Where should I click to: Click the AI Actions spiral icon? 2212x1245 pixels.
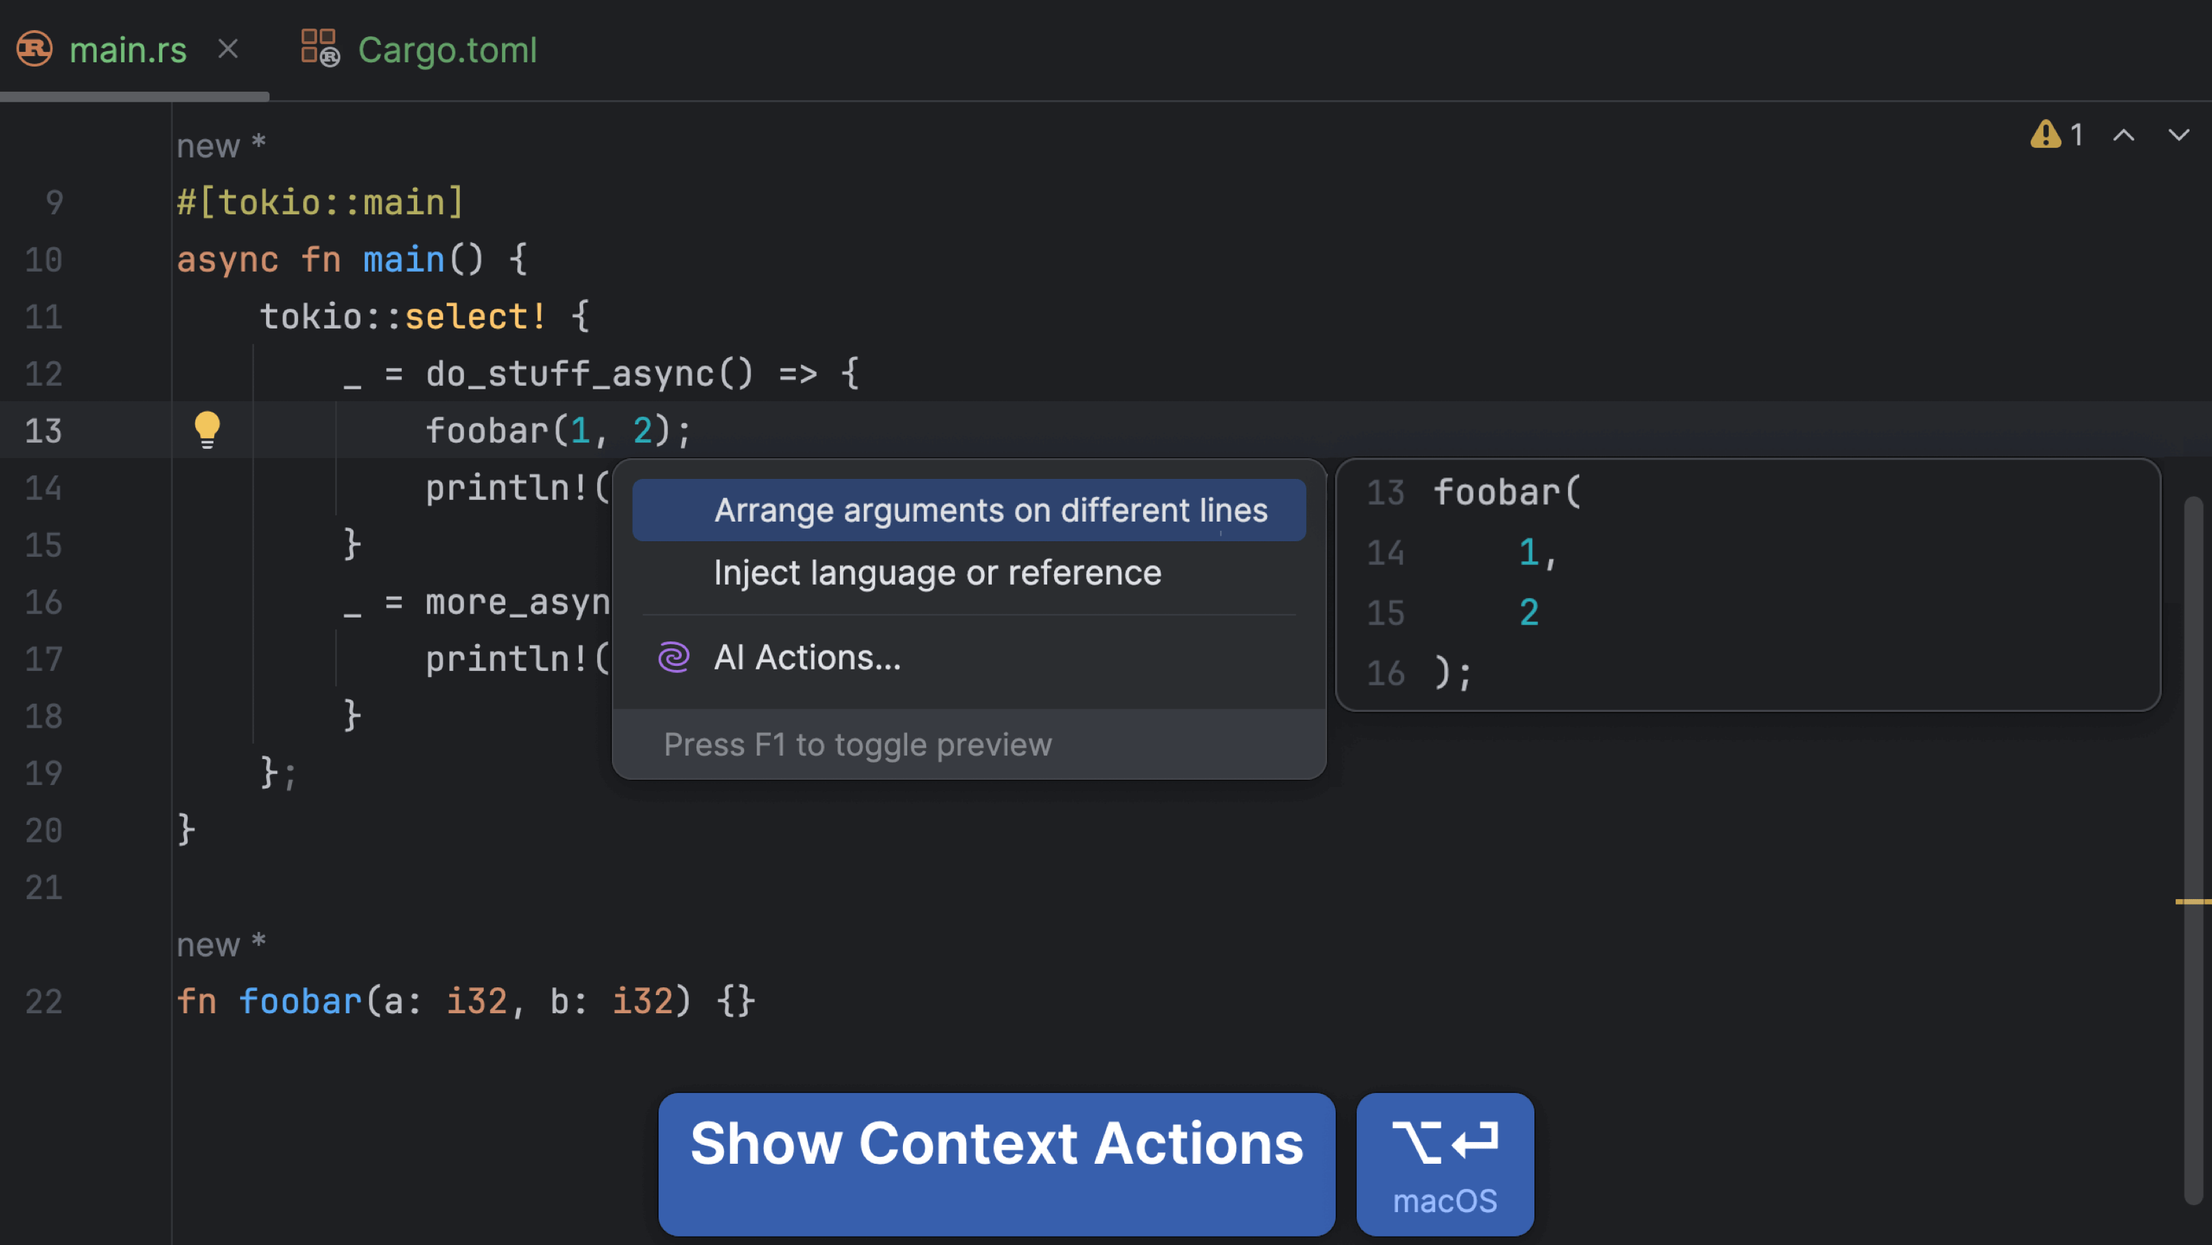tap(673, 658)
